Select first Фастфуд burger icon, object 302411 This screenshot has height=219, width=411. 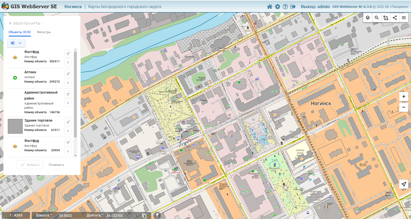point(15,58)
